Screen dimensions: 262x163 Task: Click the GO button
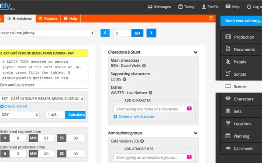click(x=137, y=33)
